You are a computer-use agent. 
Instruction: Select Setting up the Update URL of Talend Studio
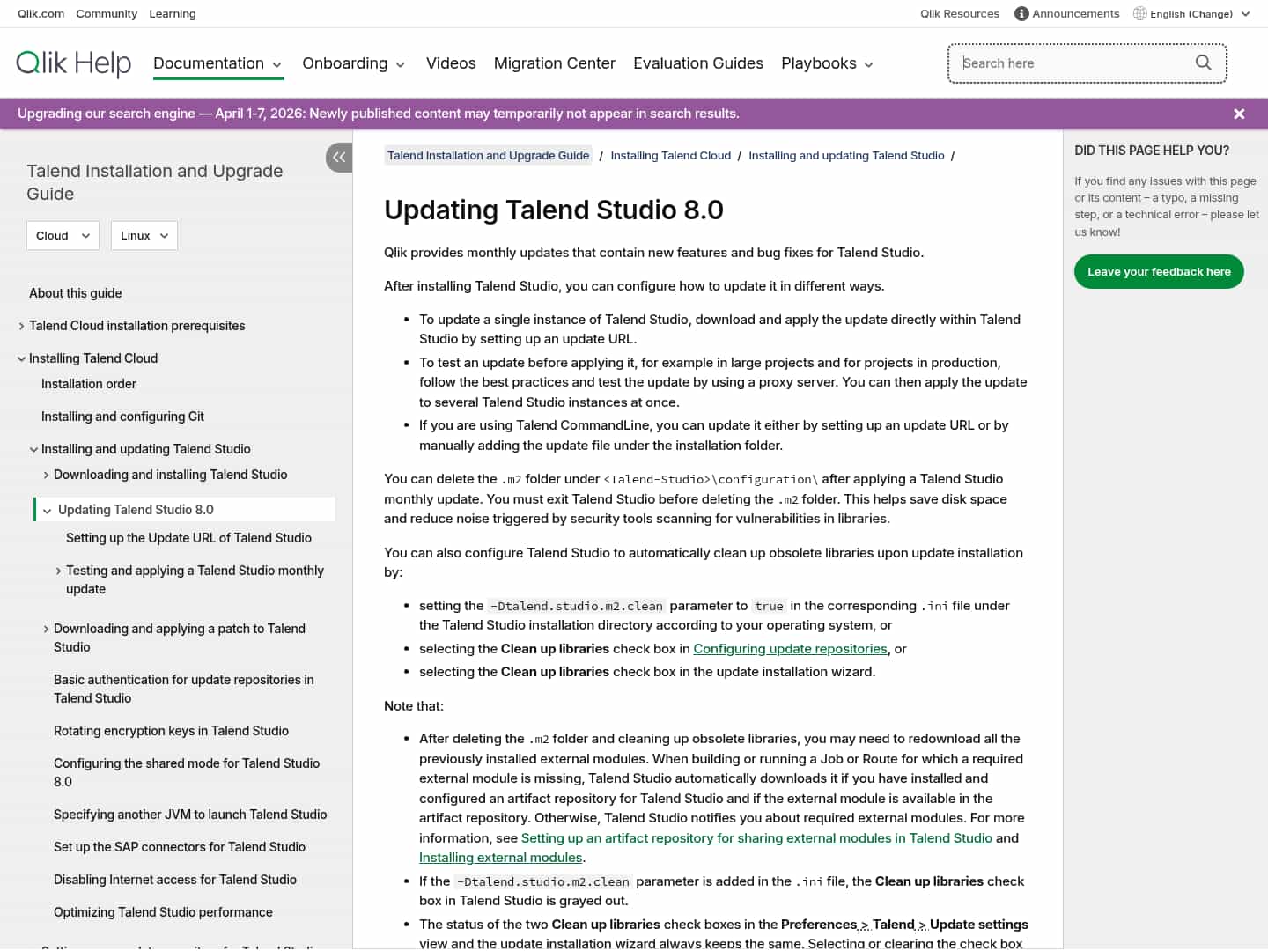tap(188, 537)
